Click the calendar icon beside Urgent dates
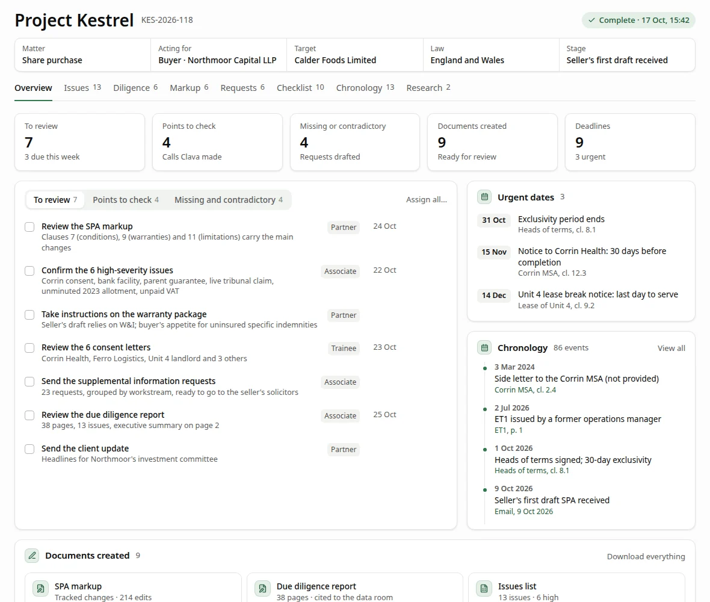 484,197
